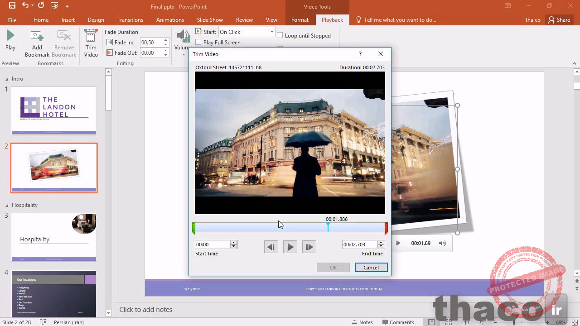Click the Undo arrow icon
Image resolution: width=580 pixels, height=326 pixels.
25,6
